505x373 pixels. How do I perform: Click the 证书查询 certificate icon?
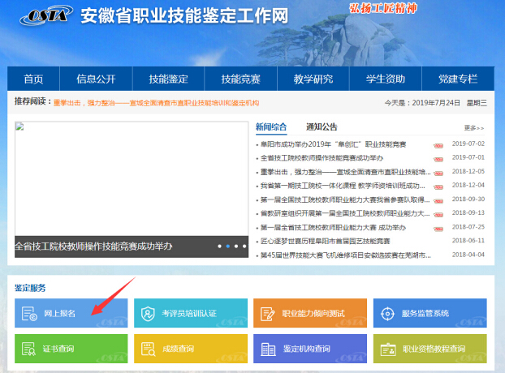coord(28,349)
